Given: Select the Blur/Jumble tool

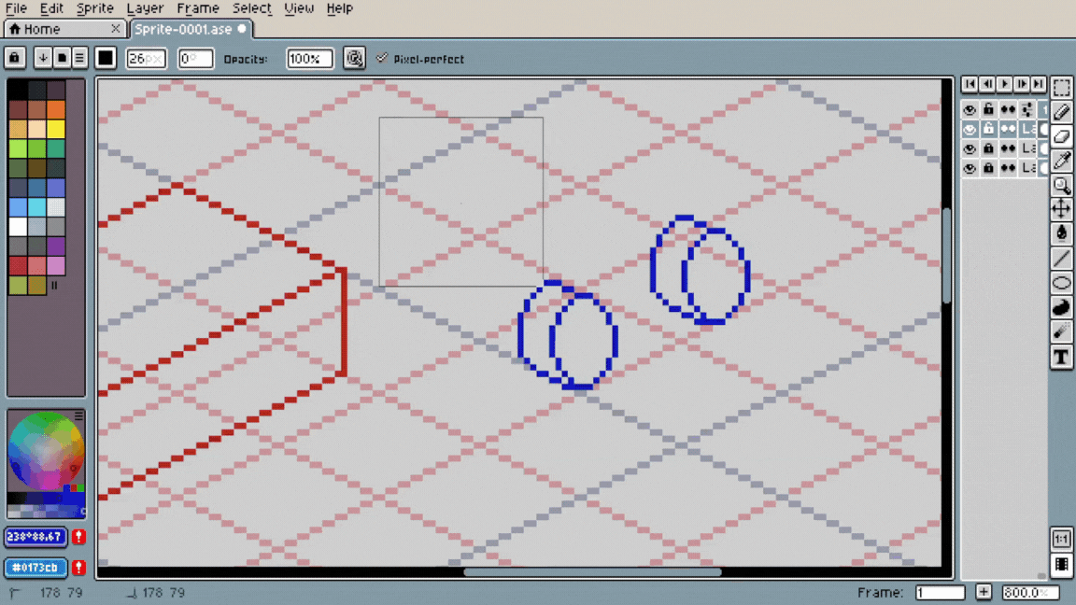Looking at the screenshot, I should tap(1062, 332).
